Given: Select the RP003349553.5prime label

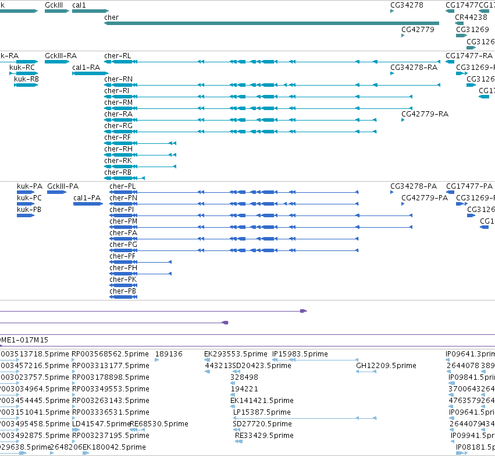Looking at the screenshot, I should (x=111, y=389).
